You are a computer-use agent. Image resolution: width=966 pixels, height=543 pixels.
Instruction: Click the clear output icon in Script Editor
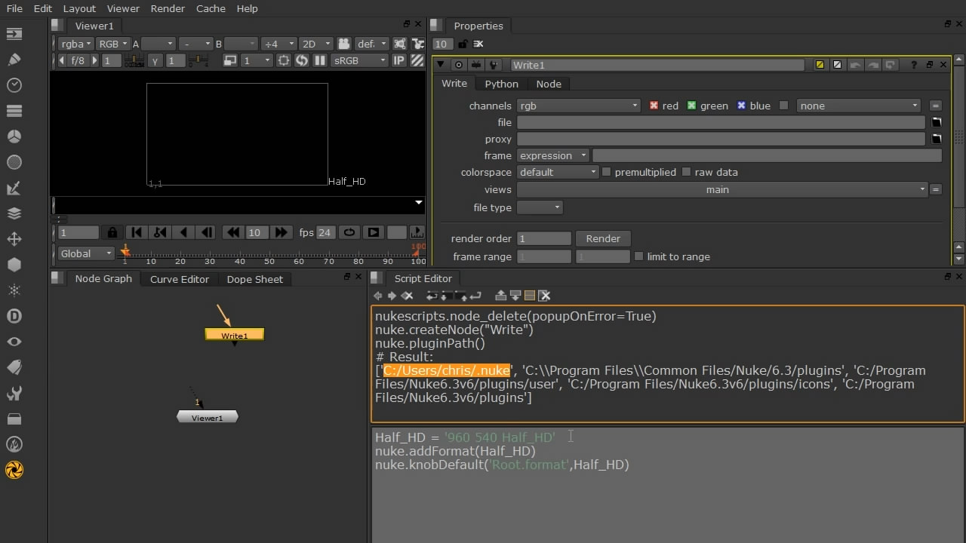pyautogui.click(x=545, y=296)
